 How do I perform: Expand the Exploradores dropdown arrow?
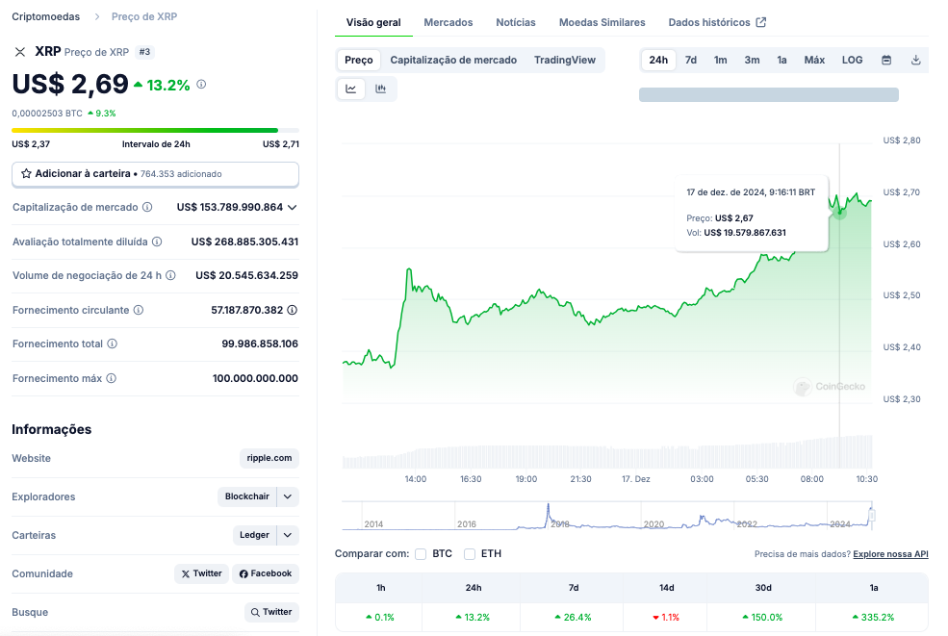[x=288, y=496]
